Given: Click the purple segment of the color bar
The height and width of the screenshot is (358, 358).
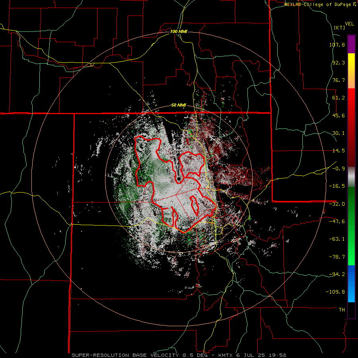Looking at the screenshot, I should pyautogui.click(x=351, y=44).
